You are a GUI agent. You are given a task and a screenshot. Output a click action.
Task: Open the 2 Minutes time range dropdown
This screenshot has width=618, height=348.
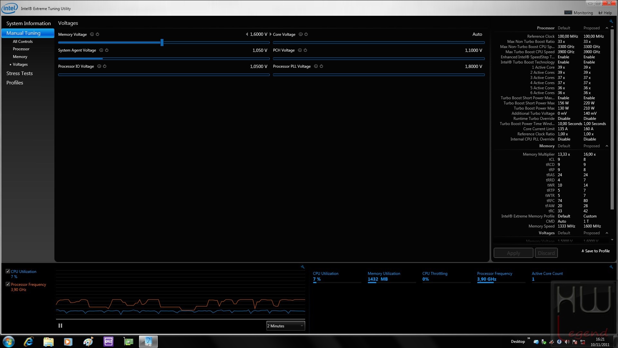pos(286,326)
